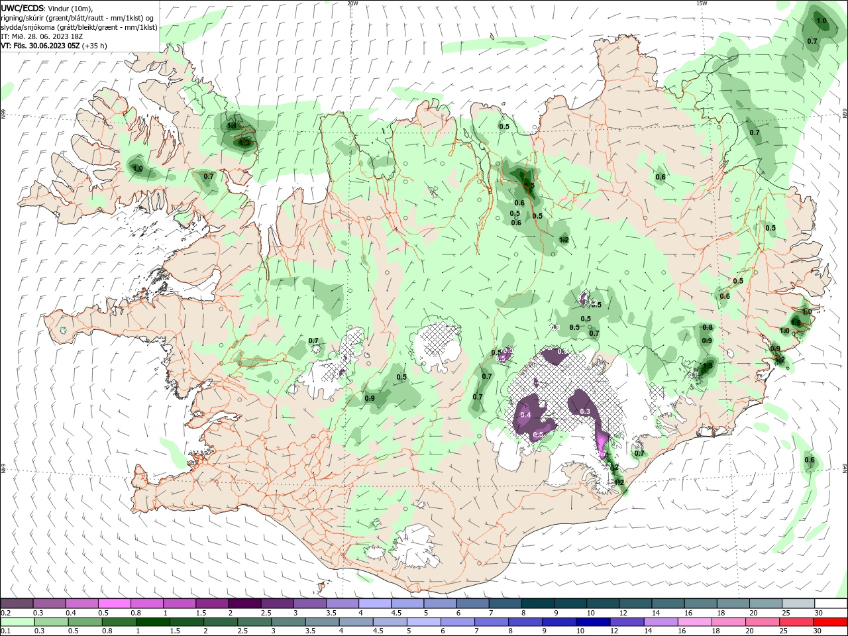Click the light grey snow swatch labeled 25
Screen dimensions: 848x636
pyautogui.click(x=798, y=604)
